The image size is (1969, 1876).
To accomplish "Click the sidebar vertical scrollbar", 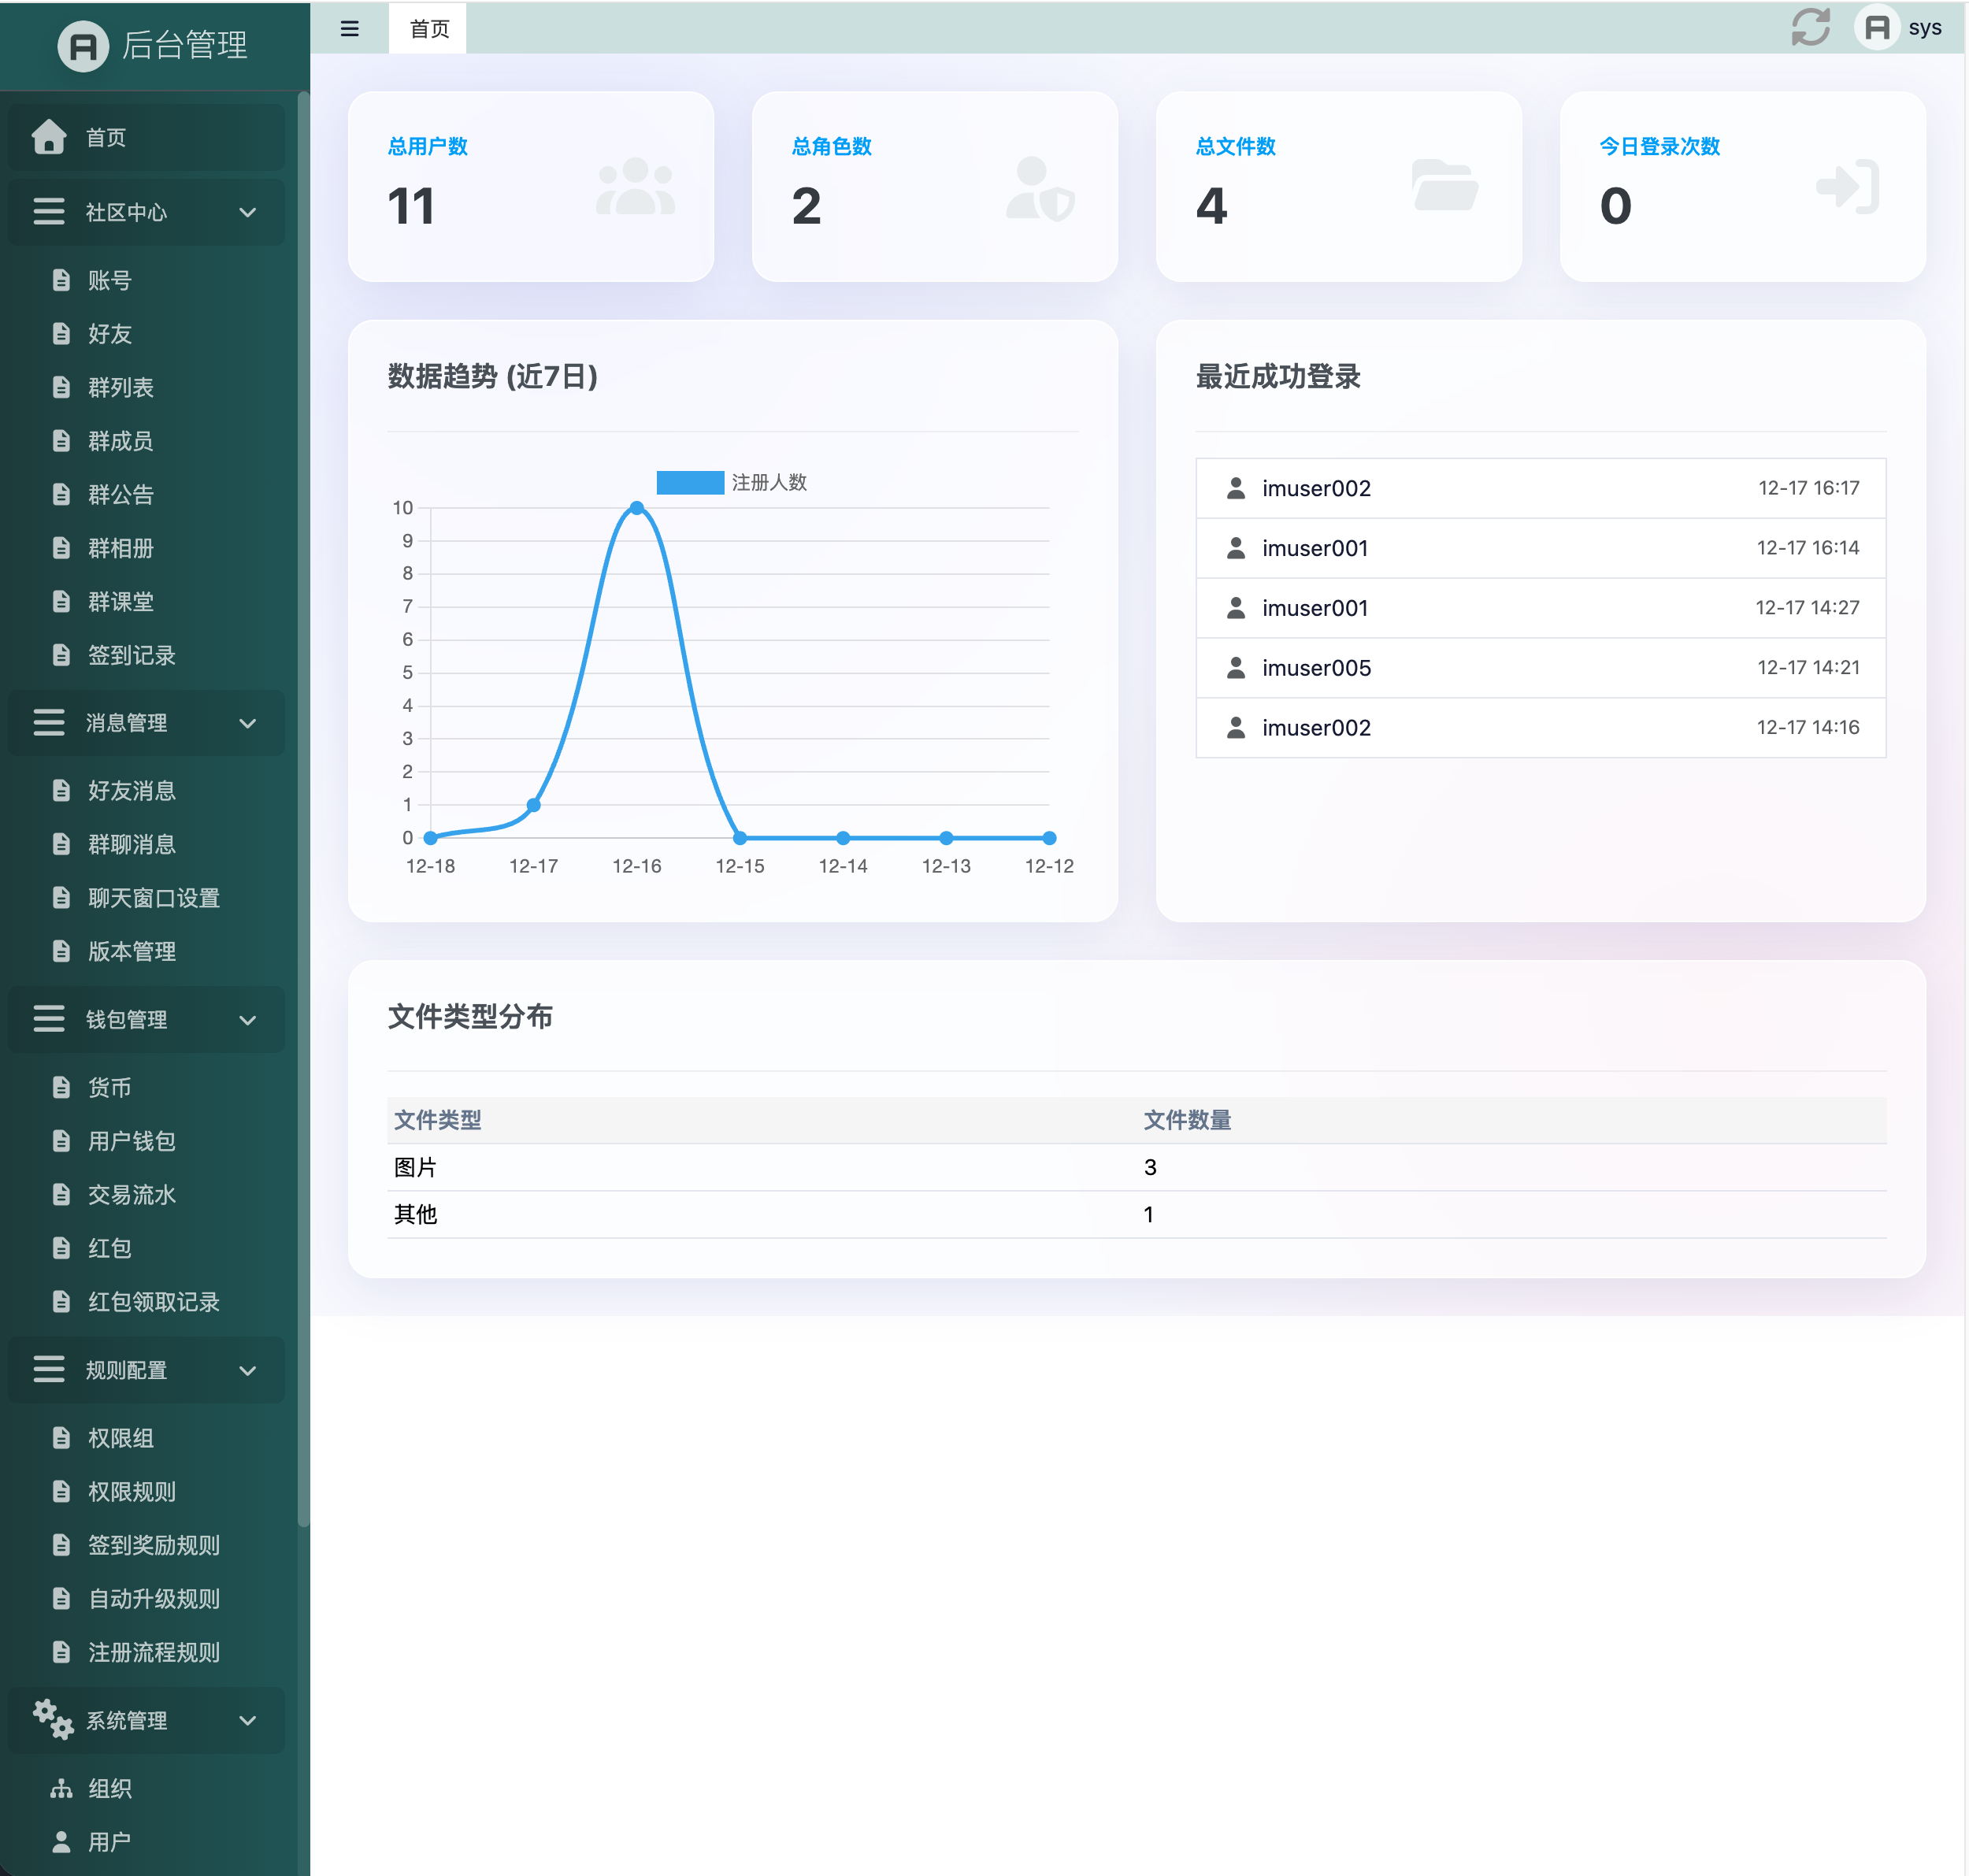I will click(x=303, y=800).
